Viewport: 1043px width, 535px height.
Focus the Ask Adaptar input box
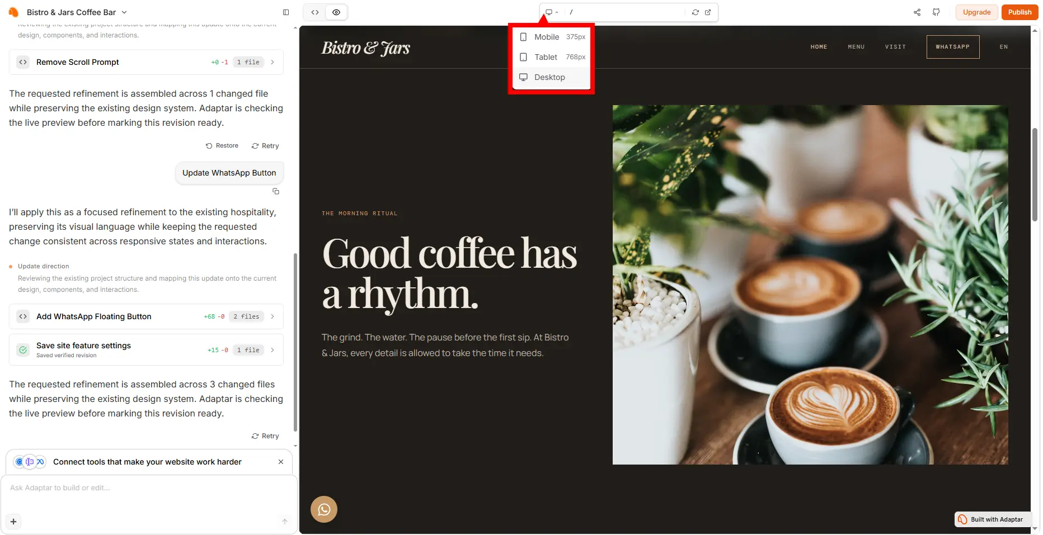pyautogui.click(x=149, y=488)
